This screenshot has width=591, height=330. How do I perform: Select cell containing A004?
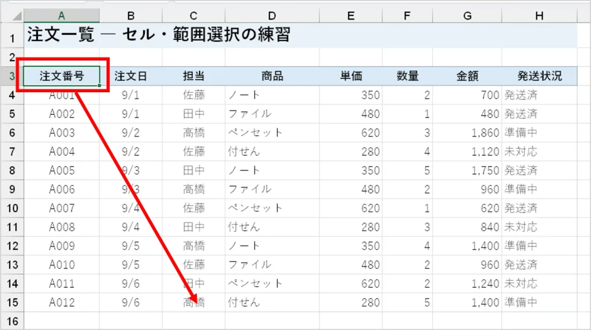[x=61, y=151]
